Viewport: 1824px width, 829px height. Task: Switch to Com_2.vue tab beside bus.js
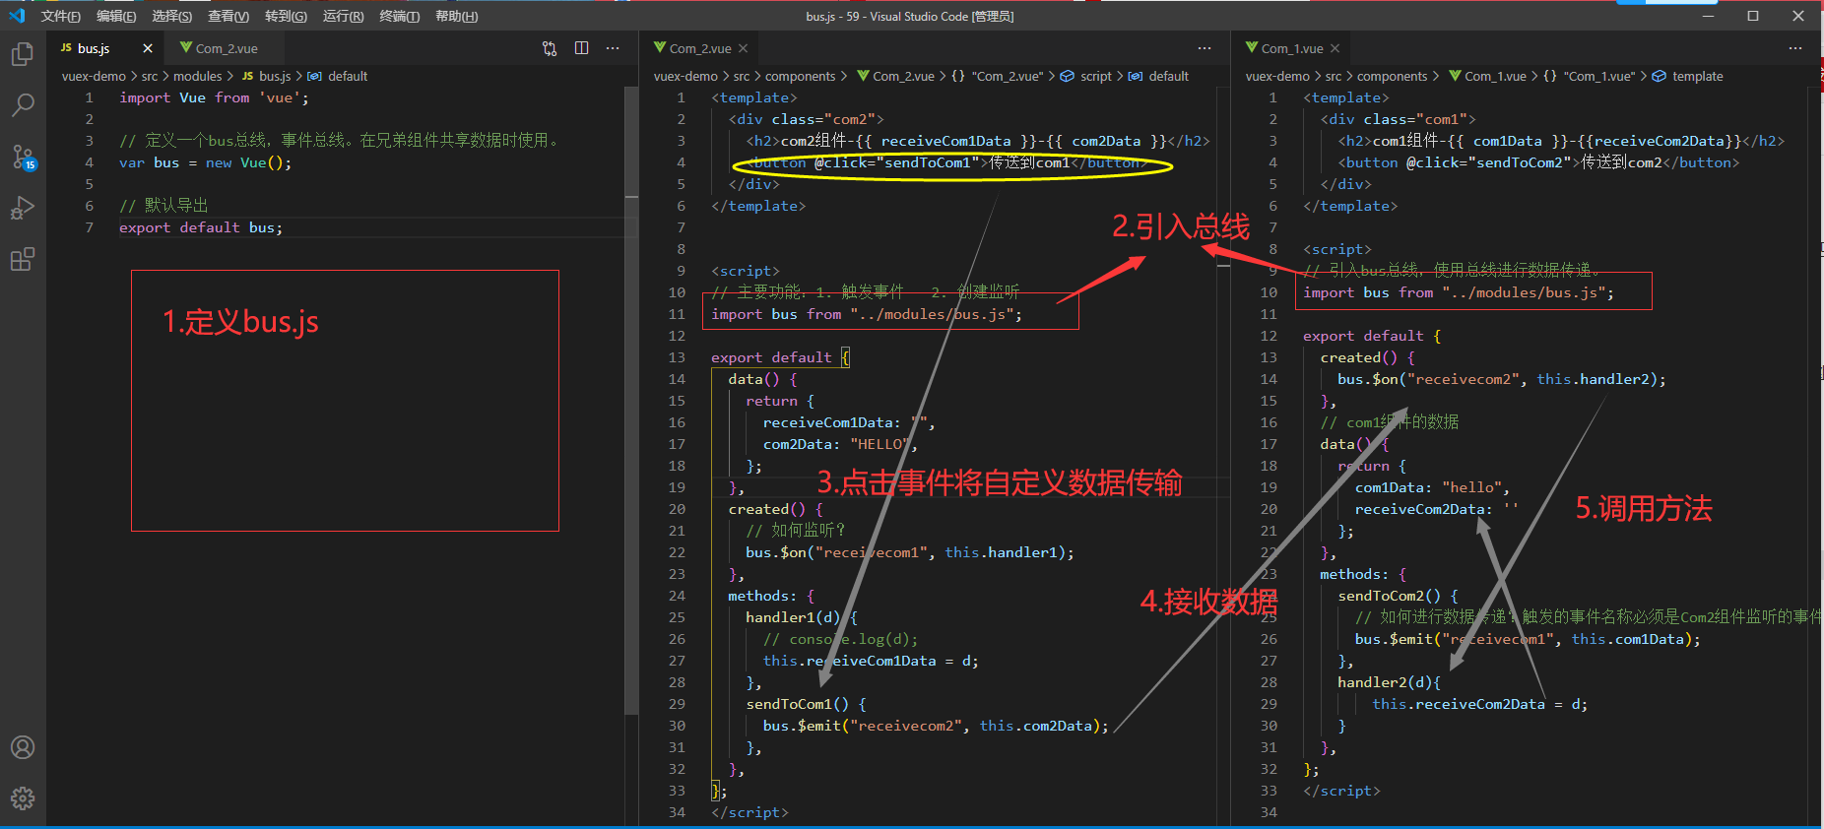226,48
